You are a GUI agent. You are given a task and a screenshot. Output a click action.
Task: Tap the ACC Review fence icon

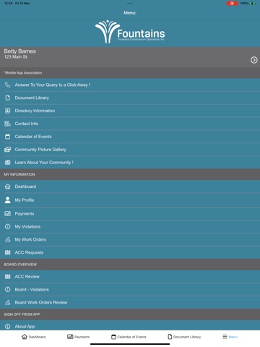(8, 277)
